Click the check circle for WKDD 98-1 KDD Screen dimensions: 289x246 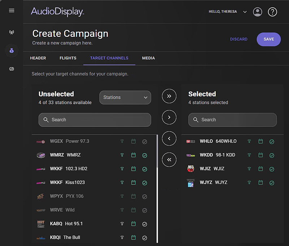click(272, 155)
